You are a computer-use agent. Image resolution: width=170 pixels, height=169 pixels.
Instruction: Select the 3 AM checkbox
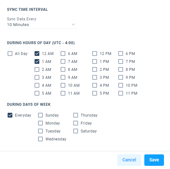click(37, 77)
